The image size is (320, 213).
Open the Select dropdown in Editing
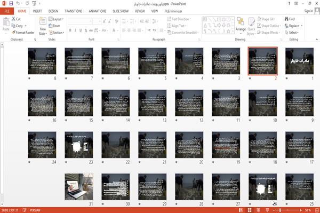coord(292,33)
